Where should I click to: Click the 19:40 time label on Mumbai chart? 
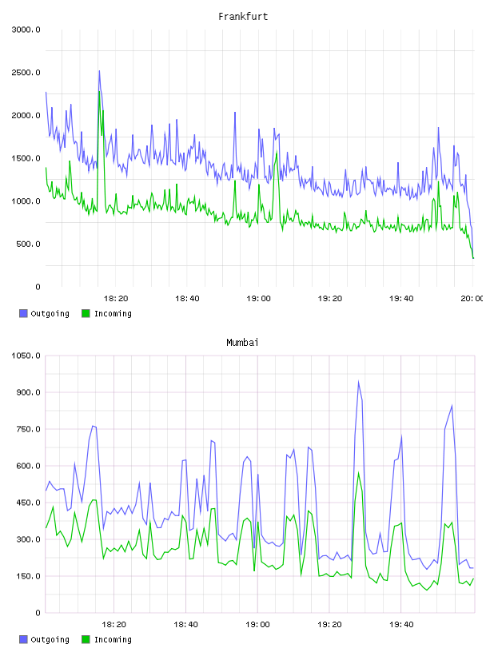coord(401,625)
